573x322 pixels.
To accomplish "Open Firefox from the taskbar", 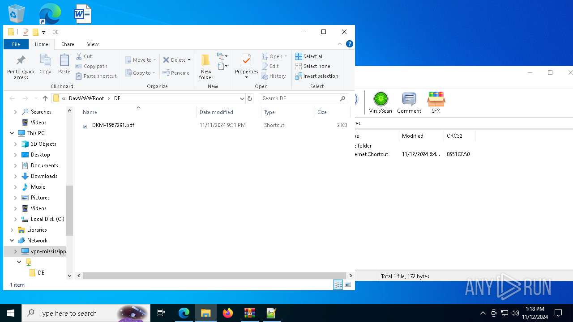I will click(228, 313).
